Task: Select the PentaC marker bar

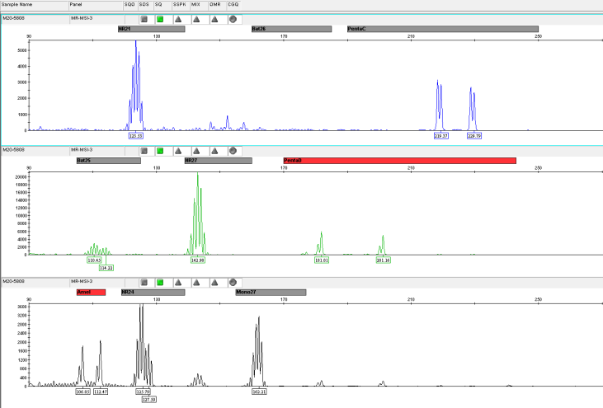Action: click(441, 29)
